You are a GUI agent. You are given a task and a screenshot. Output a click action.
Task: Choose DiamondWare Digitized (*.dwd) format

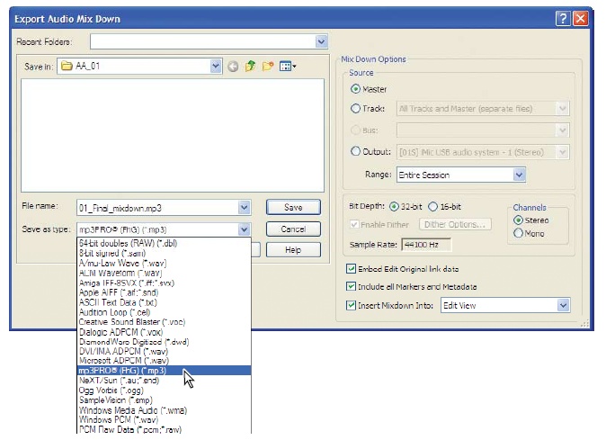164,341
